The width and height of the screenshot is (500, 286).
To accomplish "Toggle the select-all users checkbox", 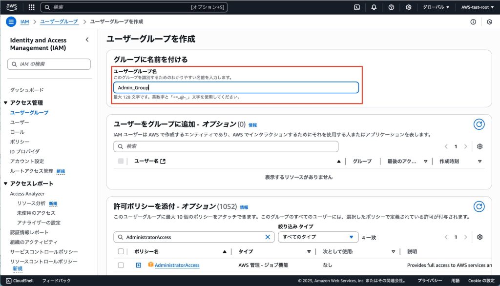I will [121, 161].
